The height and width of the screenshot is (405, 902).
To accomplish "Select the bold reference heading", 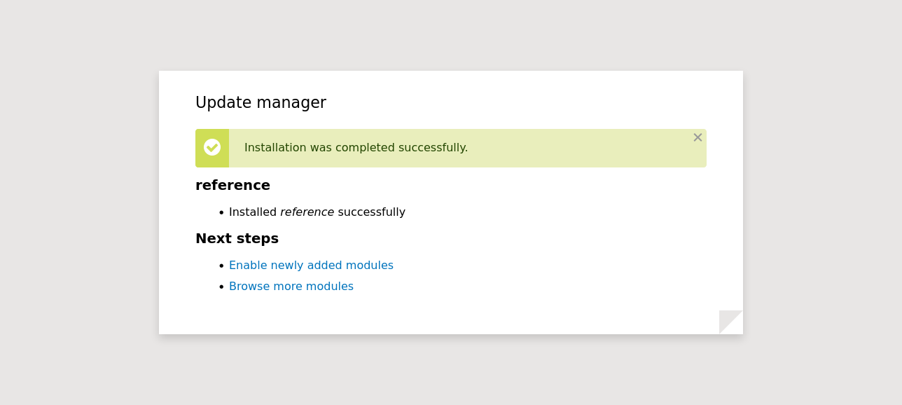I will click(233, 186).
